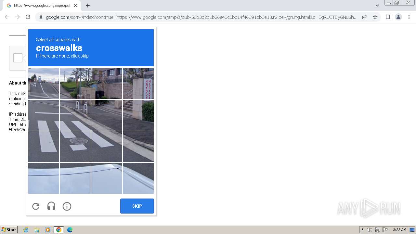Select bottom-row tile with hood corner
Image resolution: width=416 pixels, height=234 pixels.
pyautogui.click(x=107, y=178)
